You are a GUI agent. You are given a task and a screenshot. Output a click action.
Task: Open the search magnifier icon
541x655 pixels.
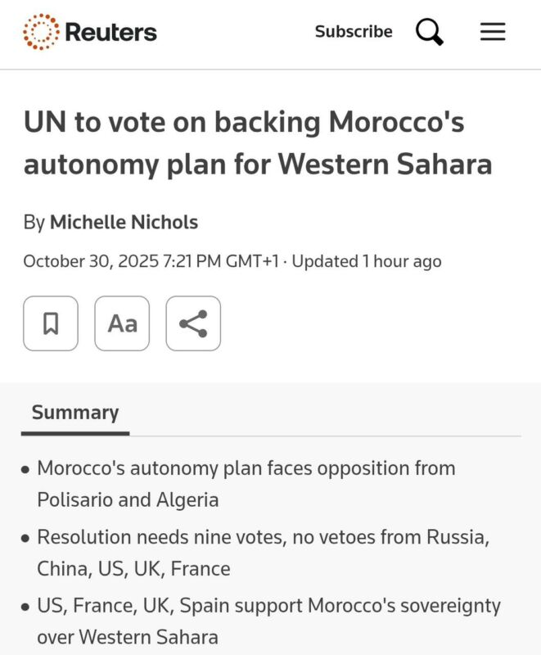(x=429, y=32)
